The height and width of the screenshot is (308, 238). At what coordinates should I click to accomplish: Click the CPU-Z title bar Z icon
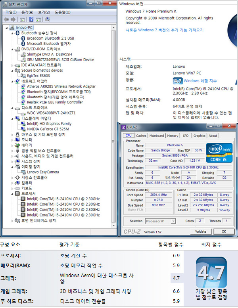pyautogui.click(x=123, y=127)
